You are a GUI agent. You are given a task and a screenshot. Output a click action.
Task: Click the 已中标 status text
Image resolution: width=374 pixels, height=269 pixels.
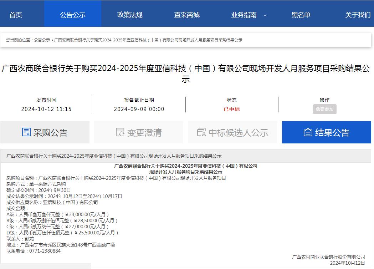232,109
